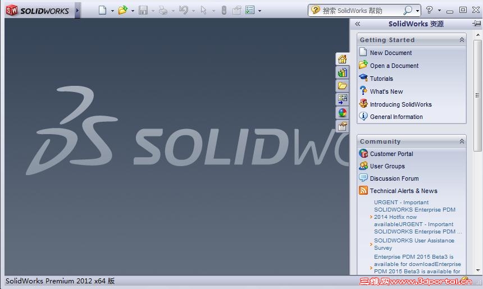483x289 pixels.
Task: Select the Design Library tab
Action: [x=342, y=72]
